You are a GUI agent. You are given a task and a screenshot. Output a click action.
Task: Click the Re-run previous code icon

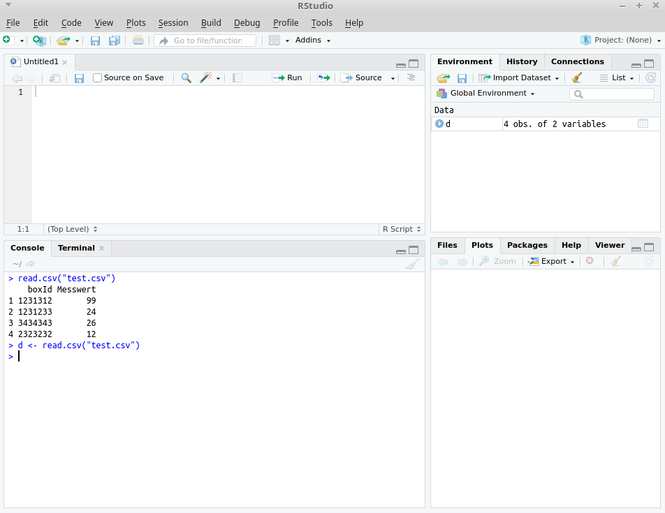pyautogui.click(x=324, y=78)
